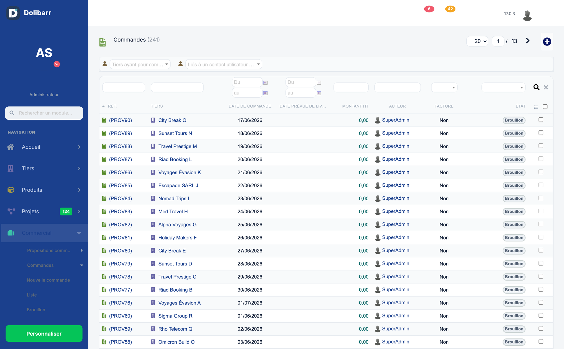Click the orange badge showing 42
Screen dimensions: 564x349
coord(450,9)
